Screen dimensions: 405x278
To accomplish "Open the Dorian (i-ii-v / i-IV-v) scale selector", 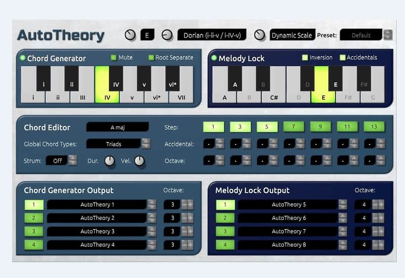I will point(212,35).
